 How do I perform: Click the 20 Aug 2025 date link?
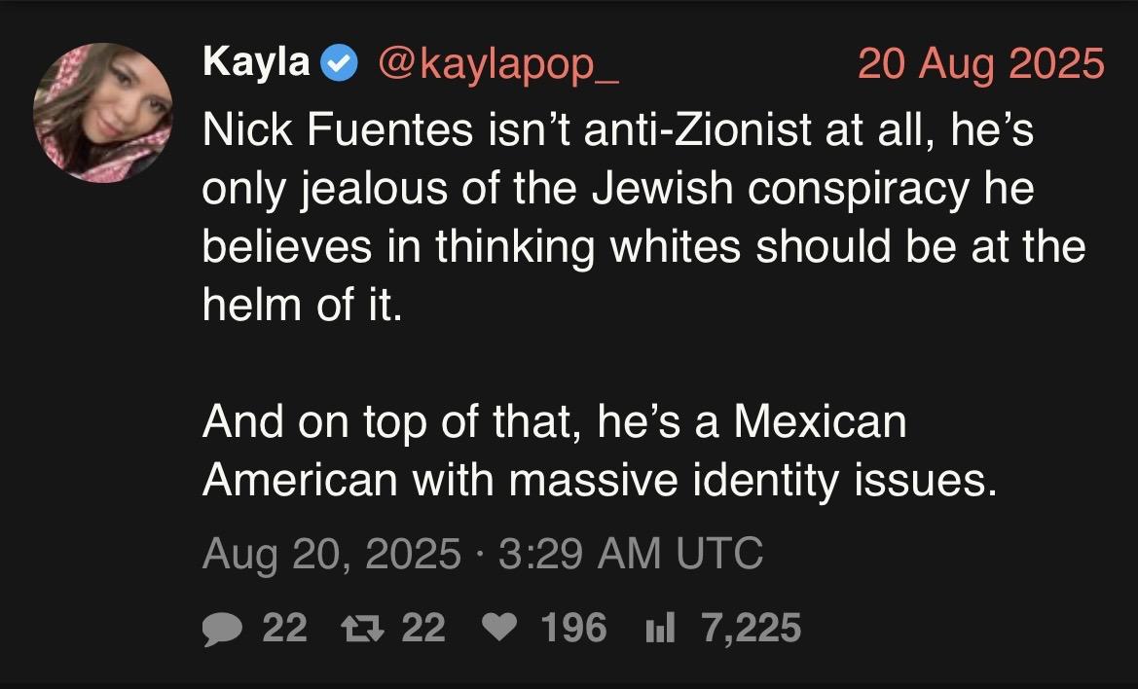(981, 63)
